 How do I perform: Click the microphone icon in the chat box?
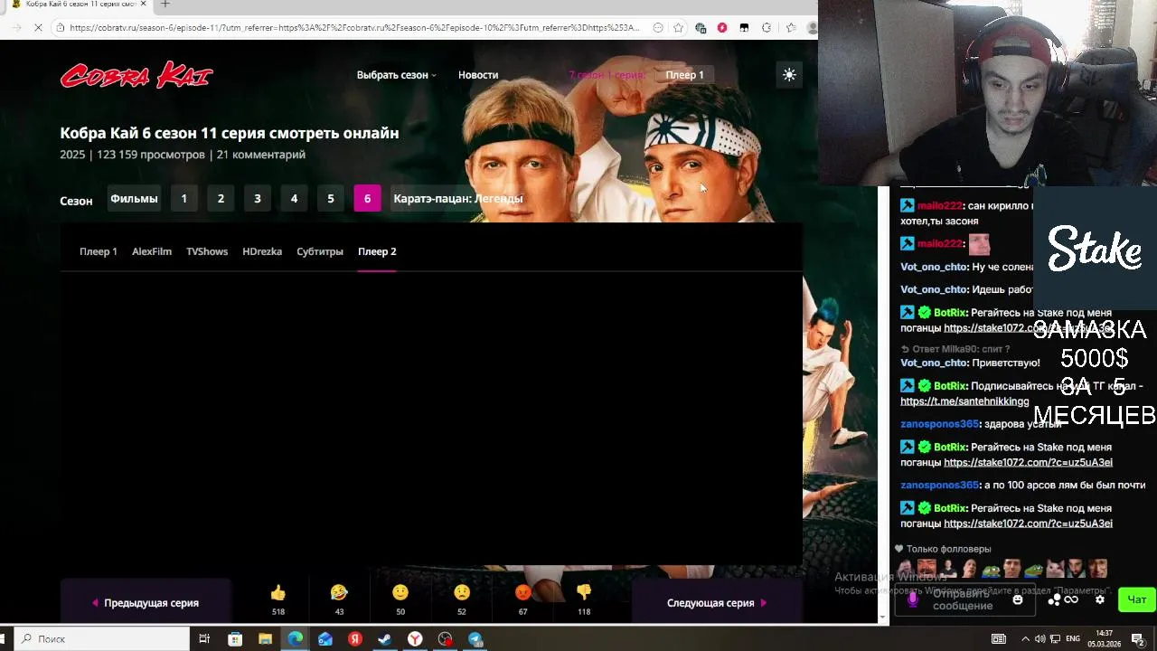click(913, 599)
